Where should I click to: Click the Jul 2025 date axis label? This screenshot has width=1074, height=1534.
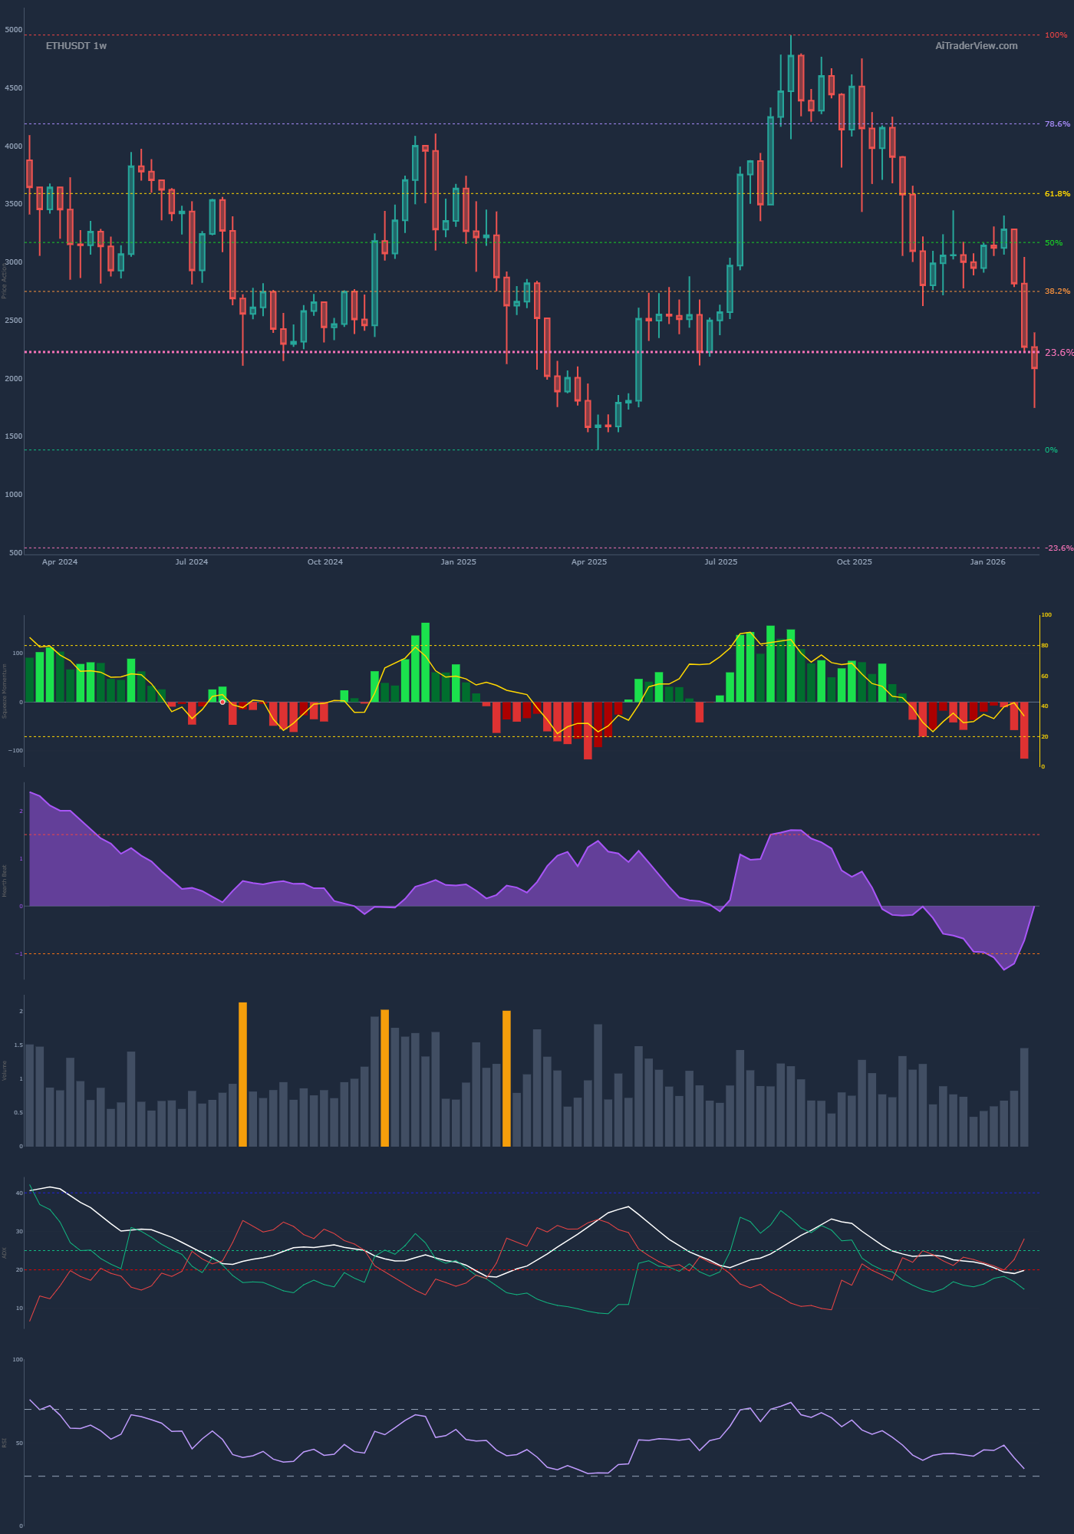pyautogui.click(x=721, y=562)
